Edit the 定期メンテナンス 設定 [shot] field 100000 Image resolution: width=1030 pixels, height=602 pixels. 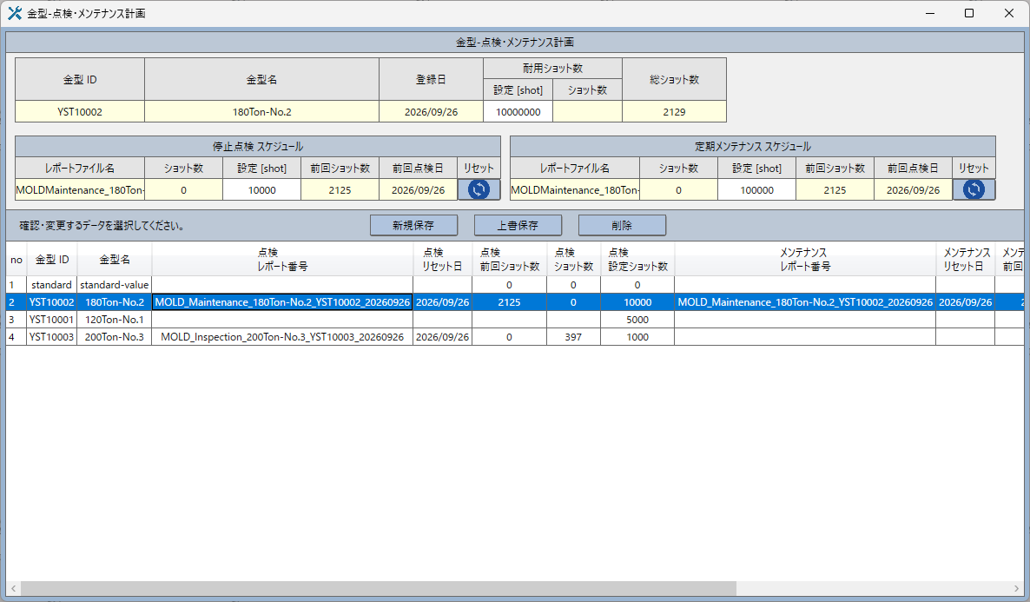point(756,190)
